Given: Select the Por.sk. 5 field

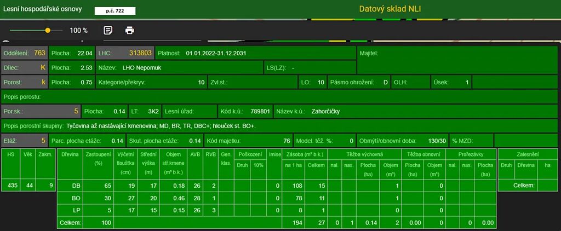Looking at the screenshot, I should point(41,111).
